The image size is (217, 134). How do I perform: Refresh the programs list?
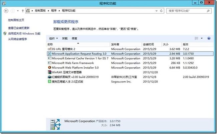[x=161, y=11]
